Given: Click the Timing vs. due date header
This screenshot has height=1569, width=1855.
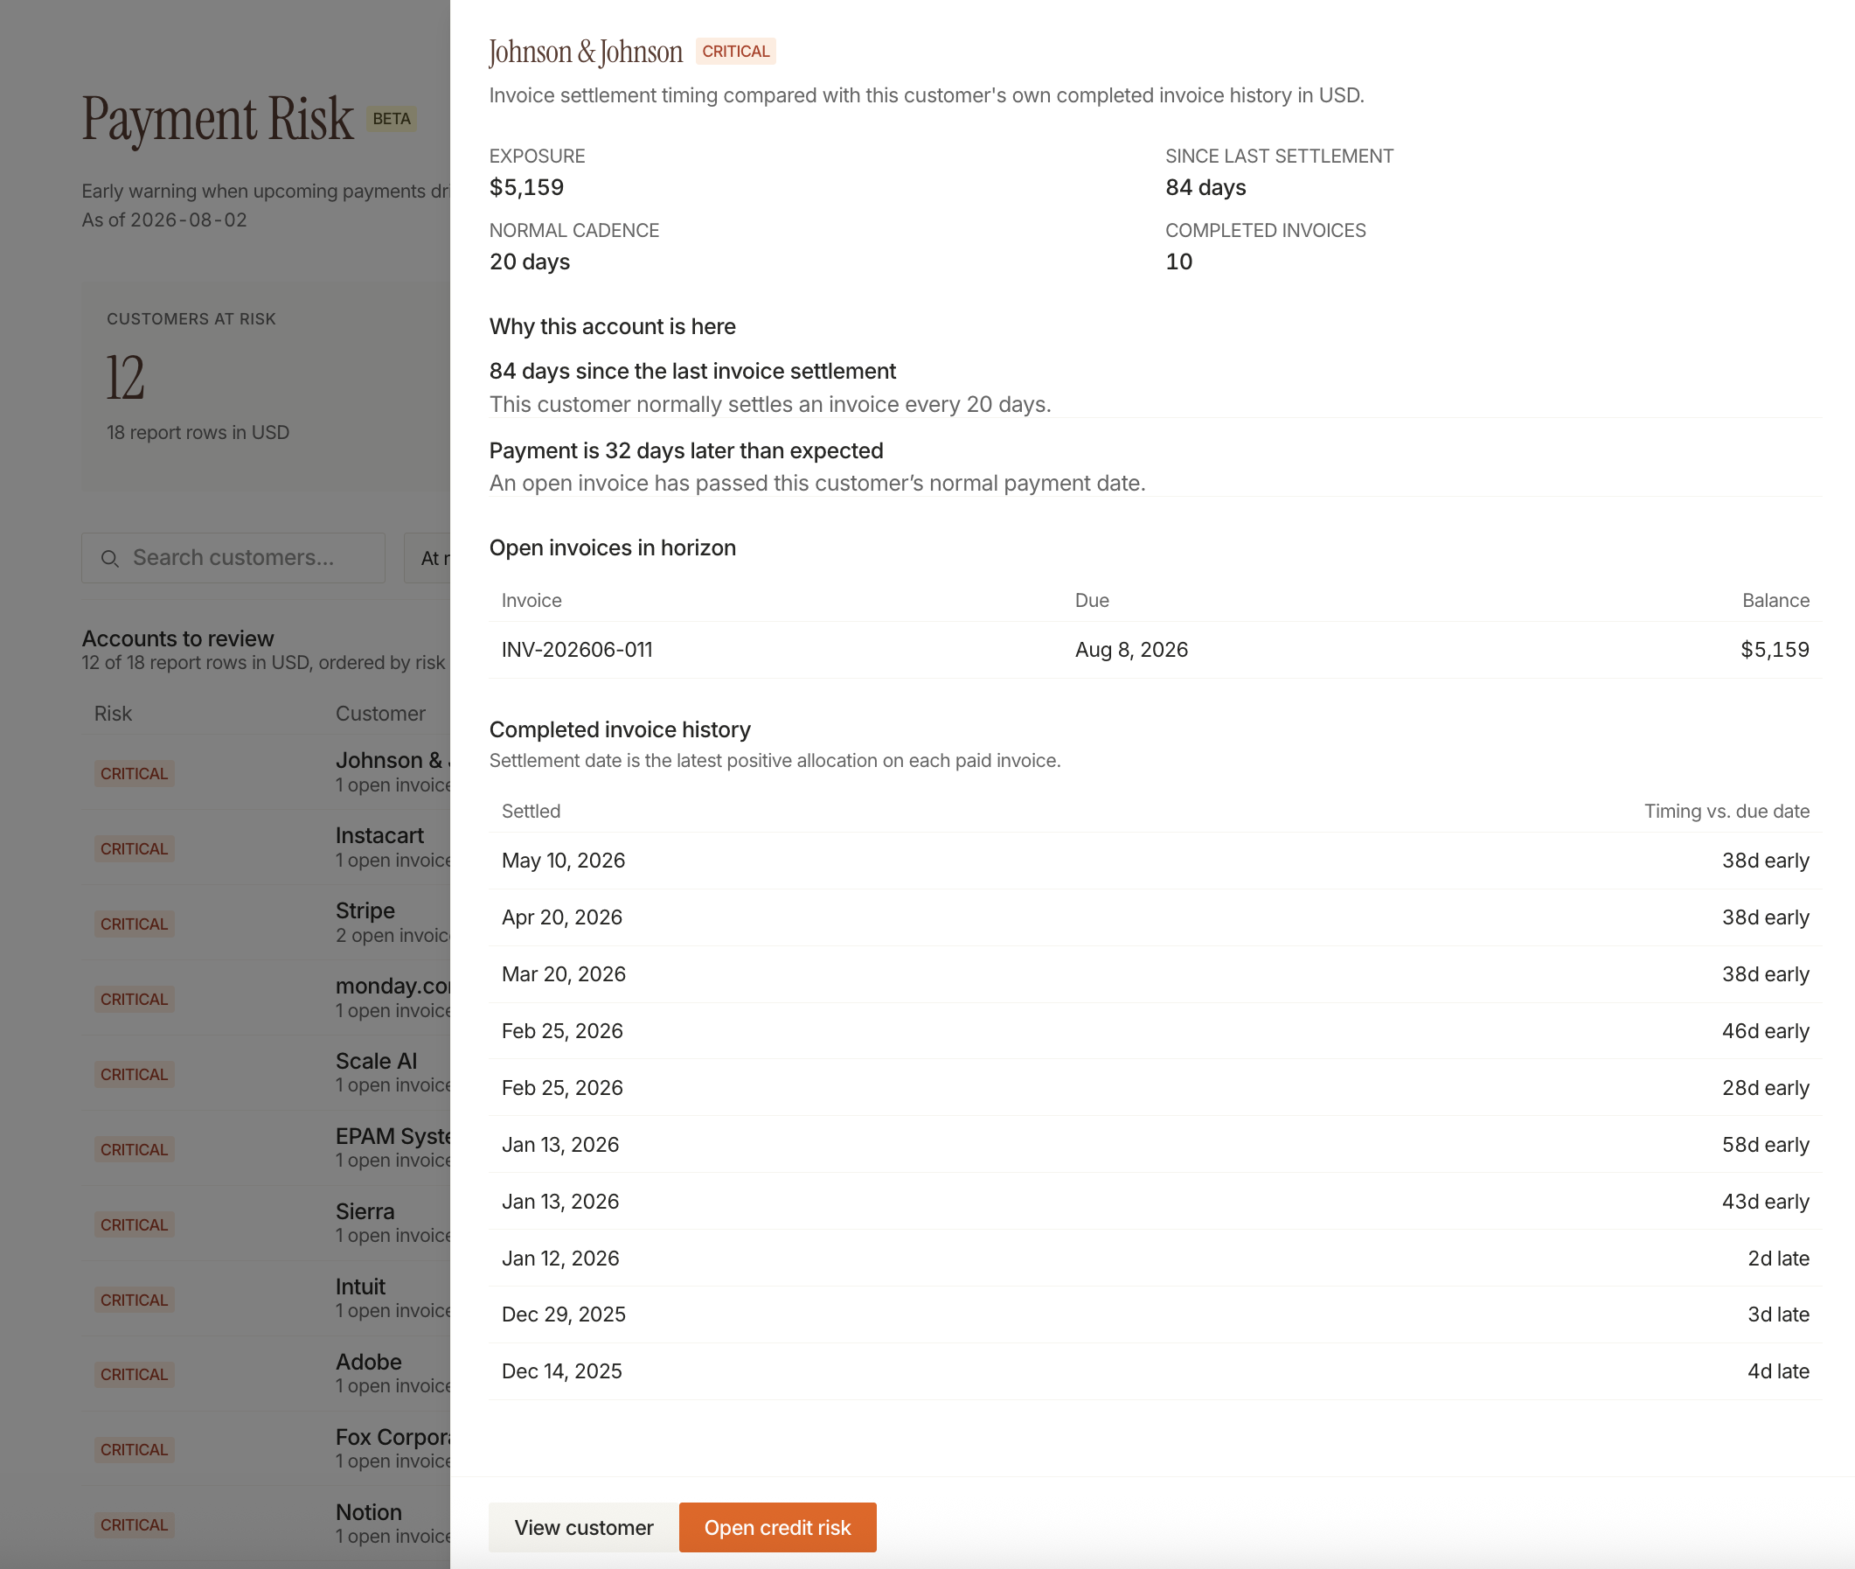Looking at the screenshot, I should [x=1727, y=812].
